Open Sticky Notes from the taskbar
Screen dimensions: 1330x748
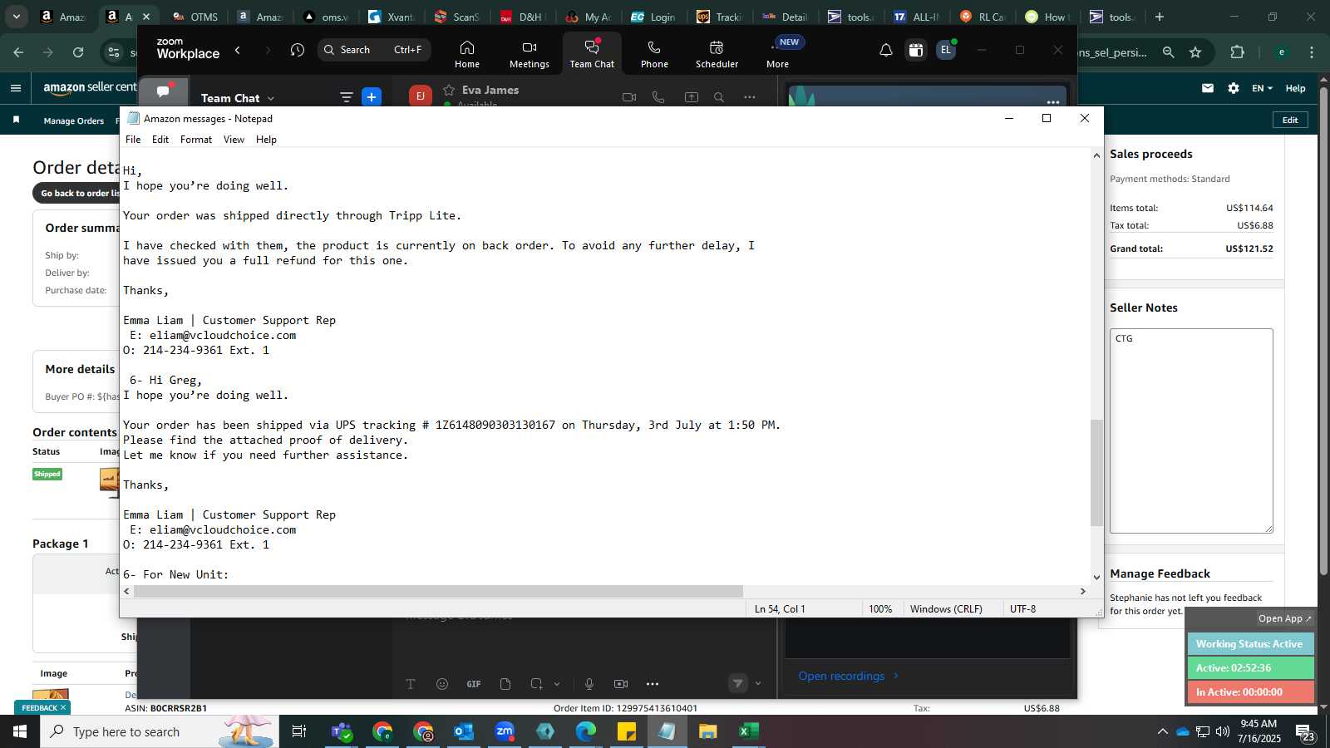coord(627,731)
